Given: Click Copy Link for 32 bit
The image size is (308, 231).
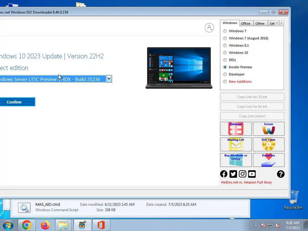Looking at the screenshot, I should 252,97.
